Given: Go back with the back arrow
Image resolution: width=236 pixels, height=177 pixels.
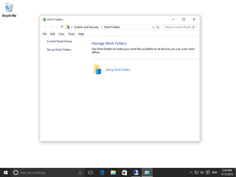Looking at the screenshot, I should pyautogui.click(x=45, y=27).
